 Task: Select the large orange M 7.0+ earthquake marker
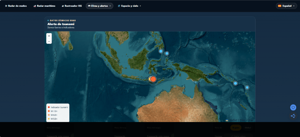[153, 79]
